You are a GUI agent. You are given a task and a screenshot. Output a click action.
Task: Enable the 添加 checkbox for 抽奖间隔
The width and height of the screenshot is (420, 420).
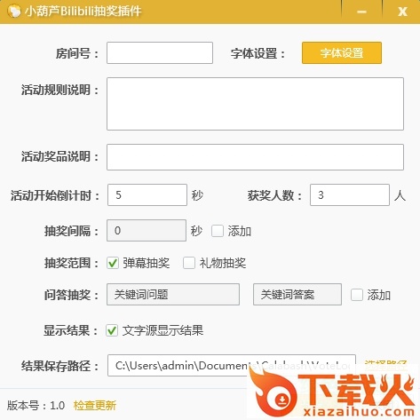coord(218,231)
